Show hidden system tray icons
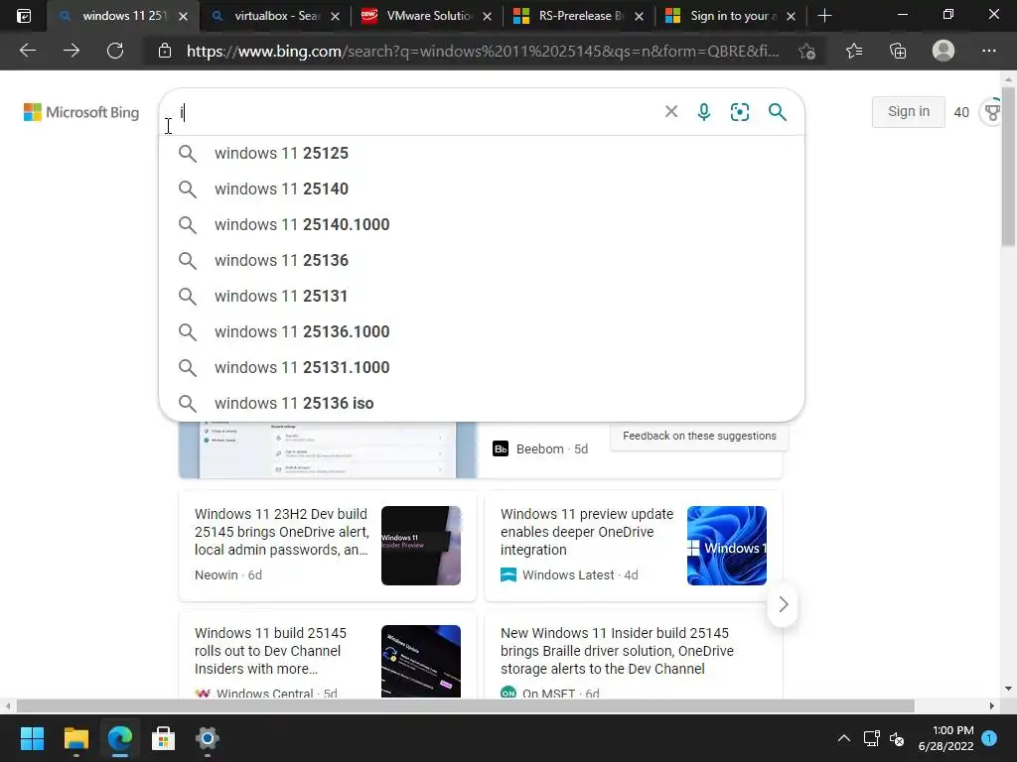Image resolution: width=1017 pixels, height=762 pixels. point(844,738)
